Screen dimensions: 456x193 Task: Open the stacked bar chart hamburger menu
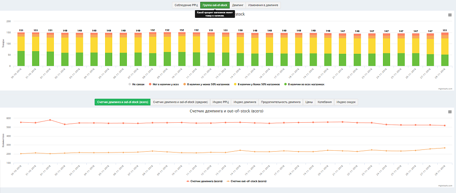point(450,15)
